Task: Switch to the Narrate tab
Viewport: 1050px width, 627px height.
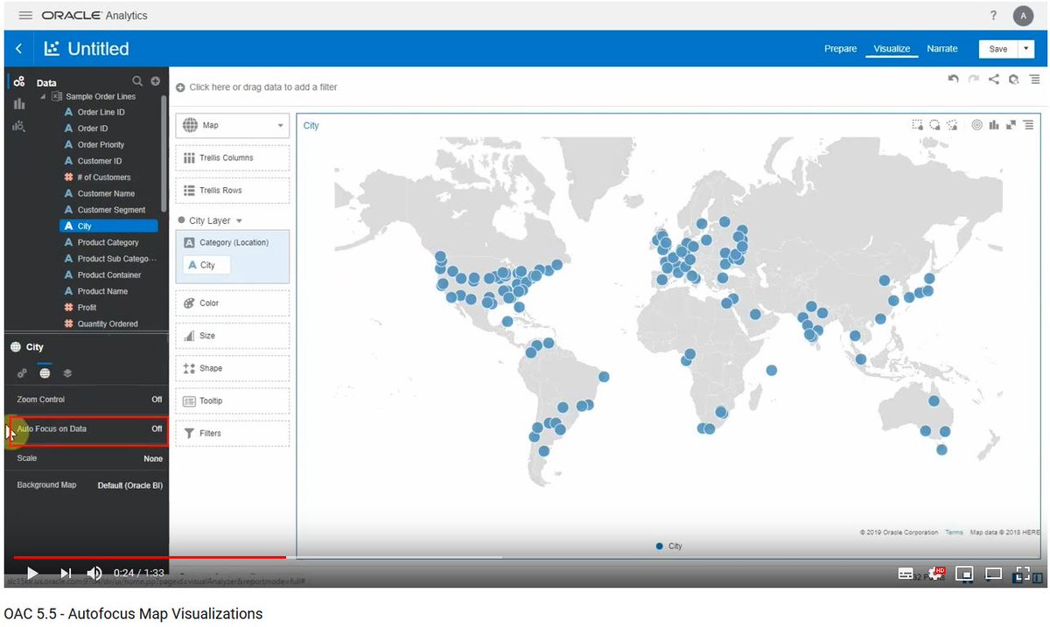Action: [942, 49]
